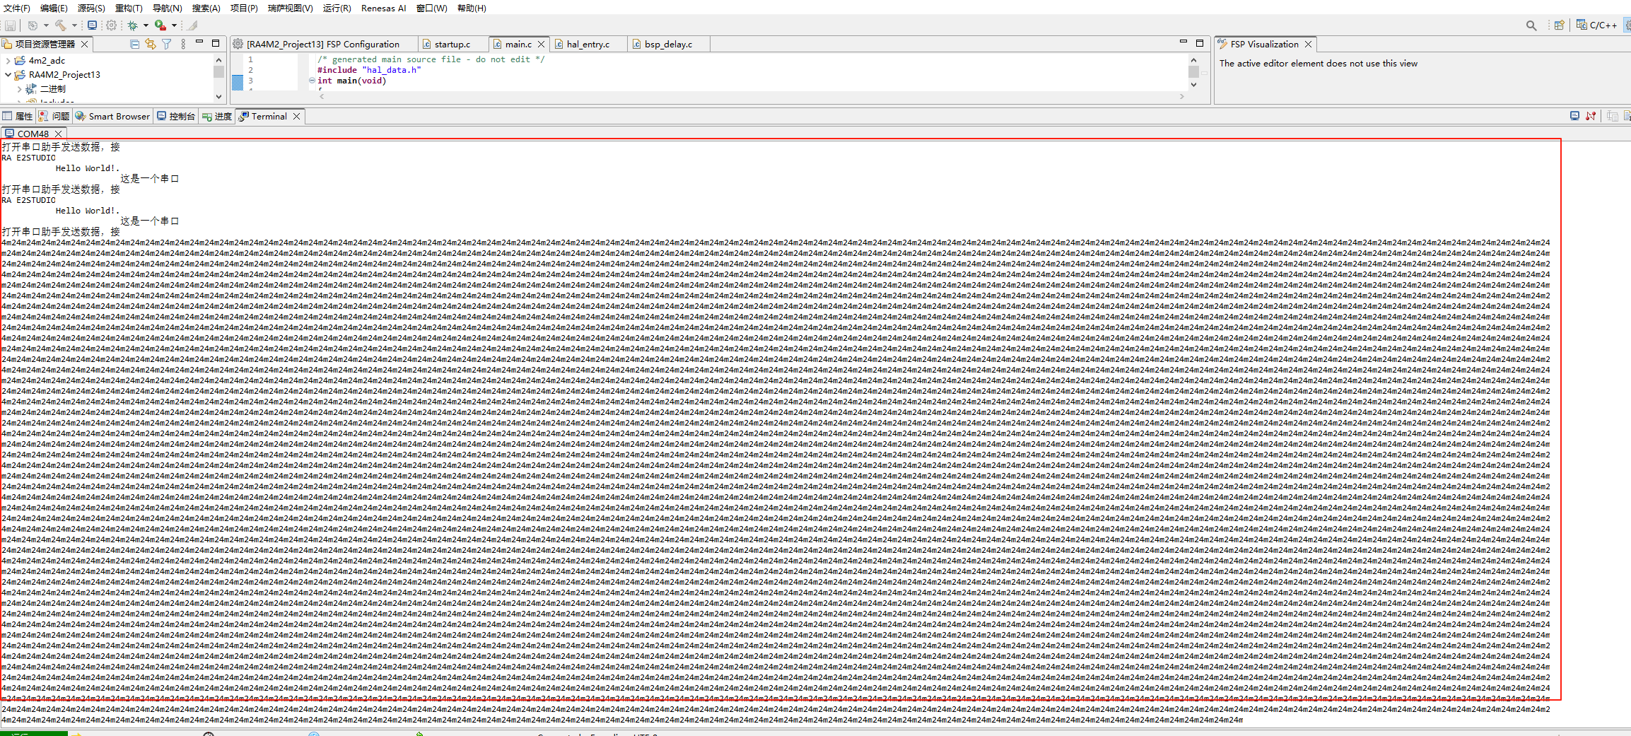Viewport: 1631px width, 736px height.
Task: Toggle scroll lock in Terminal panel
Action: (1591, 115)
